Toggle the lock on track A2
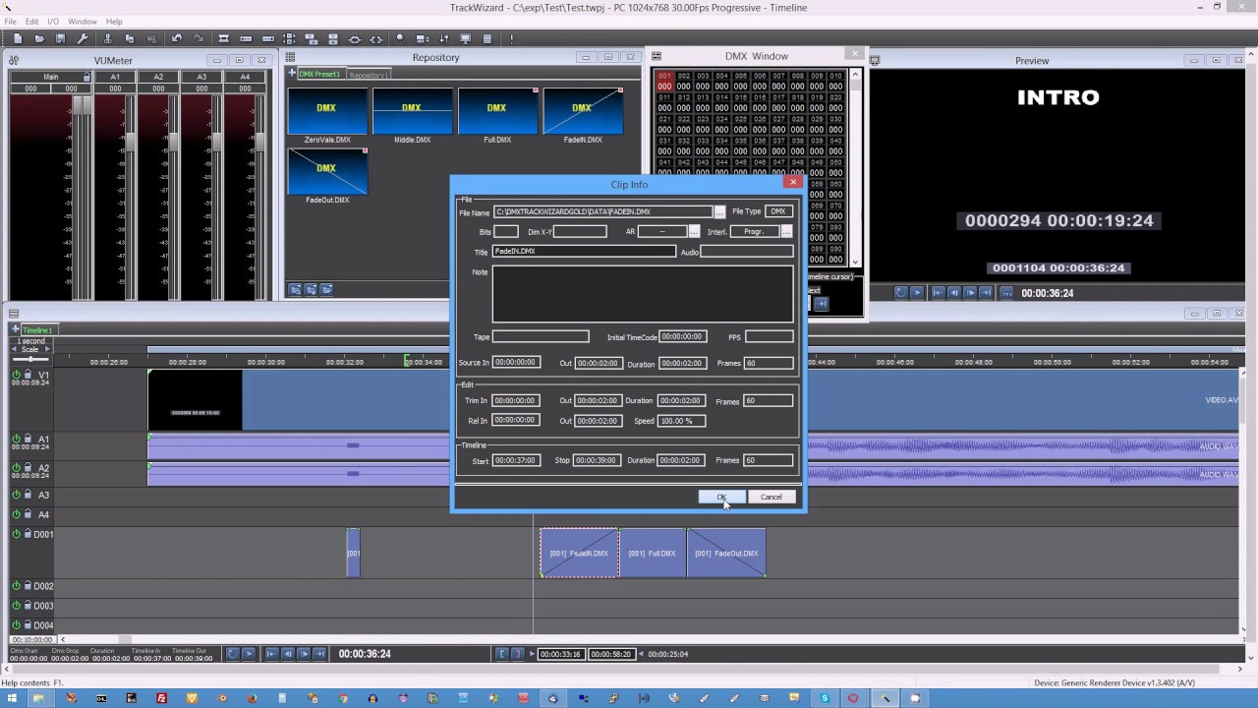This screenshot has width=1258, height=708. [28, 468]
